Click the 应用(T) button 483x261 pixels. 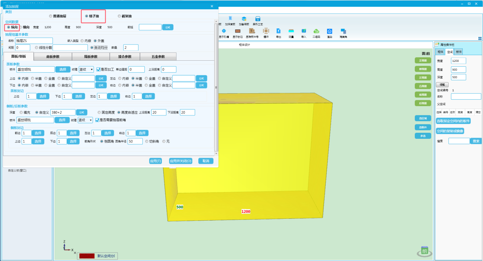[x=155, y=161]
